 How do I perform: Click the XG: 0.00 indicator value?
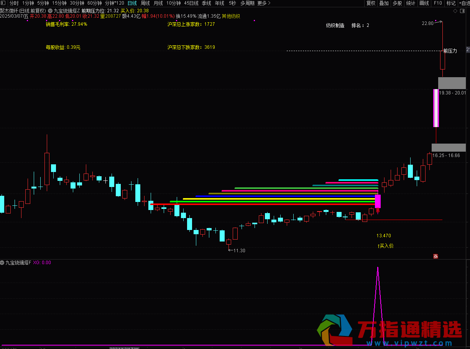point(42,263)
